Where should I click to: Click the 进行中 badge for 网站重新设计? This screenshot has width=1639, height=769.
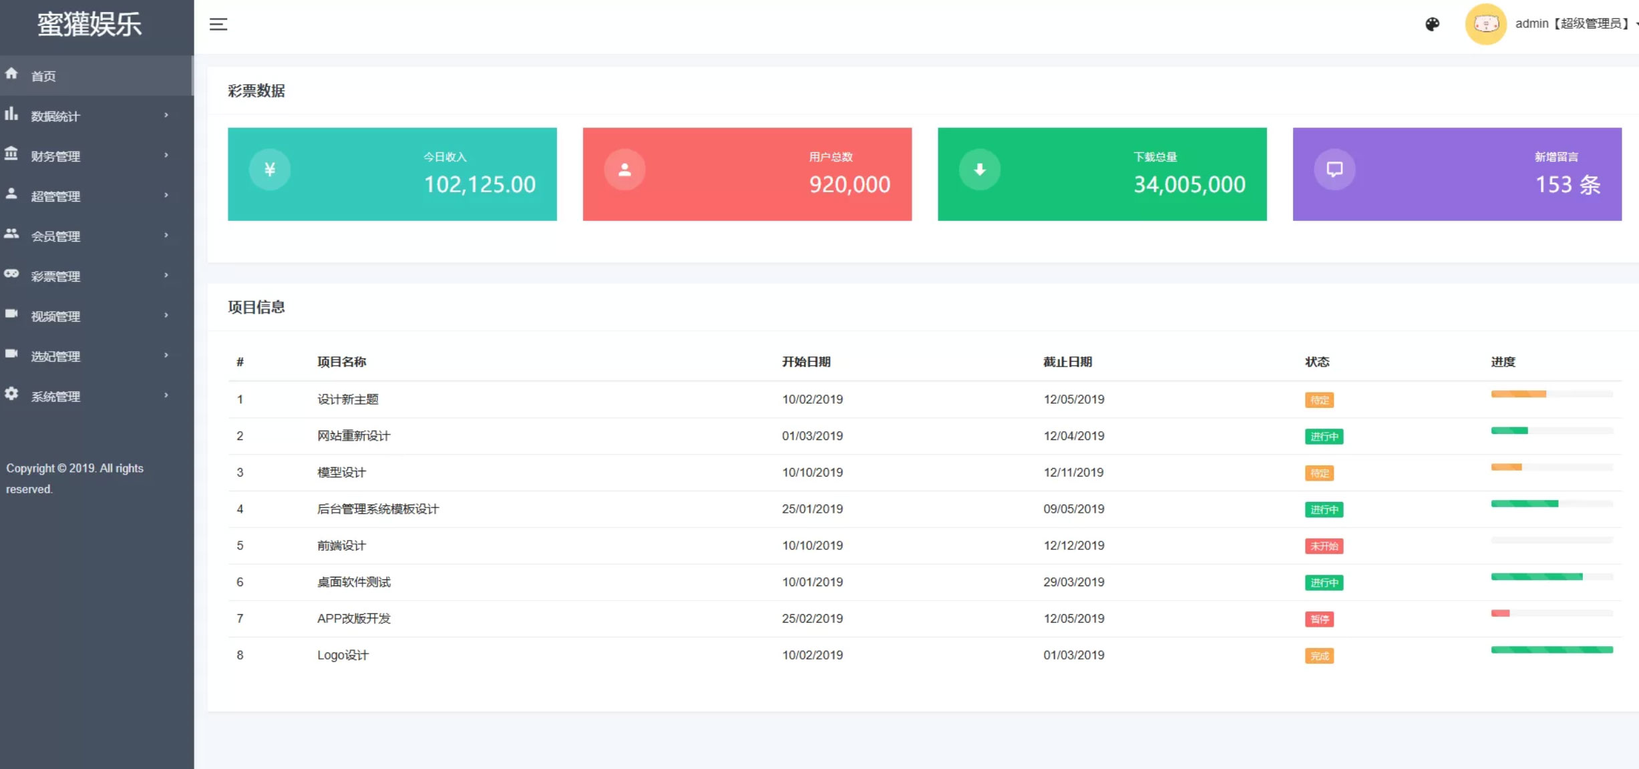pos(1324,437)
